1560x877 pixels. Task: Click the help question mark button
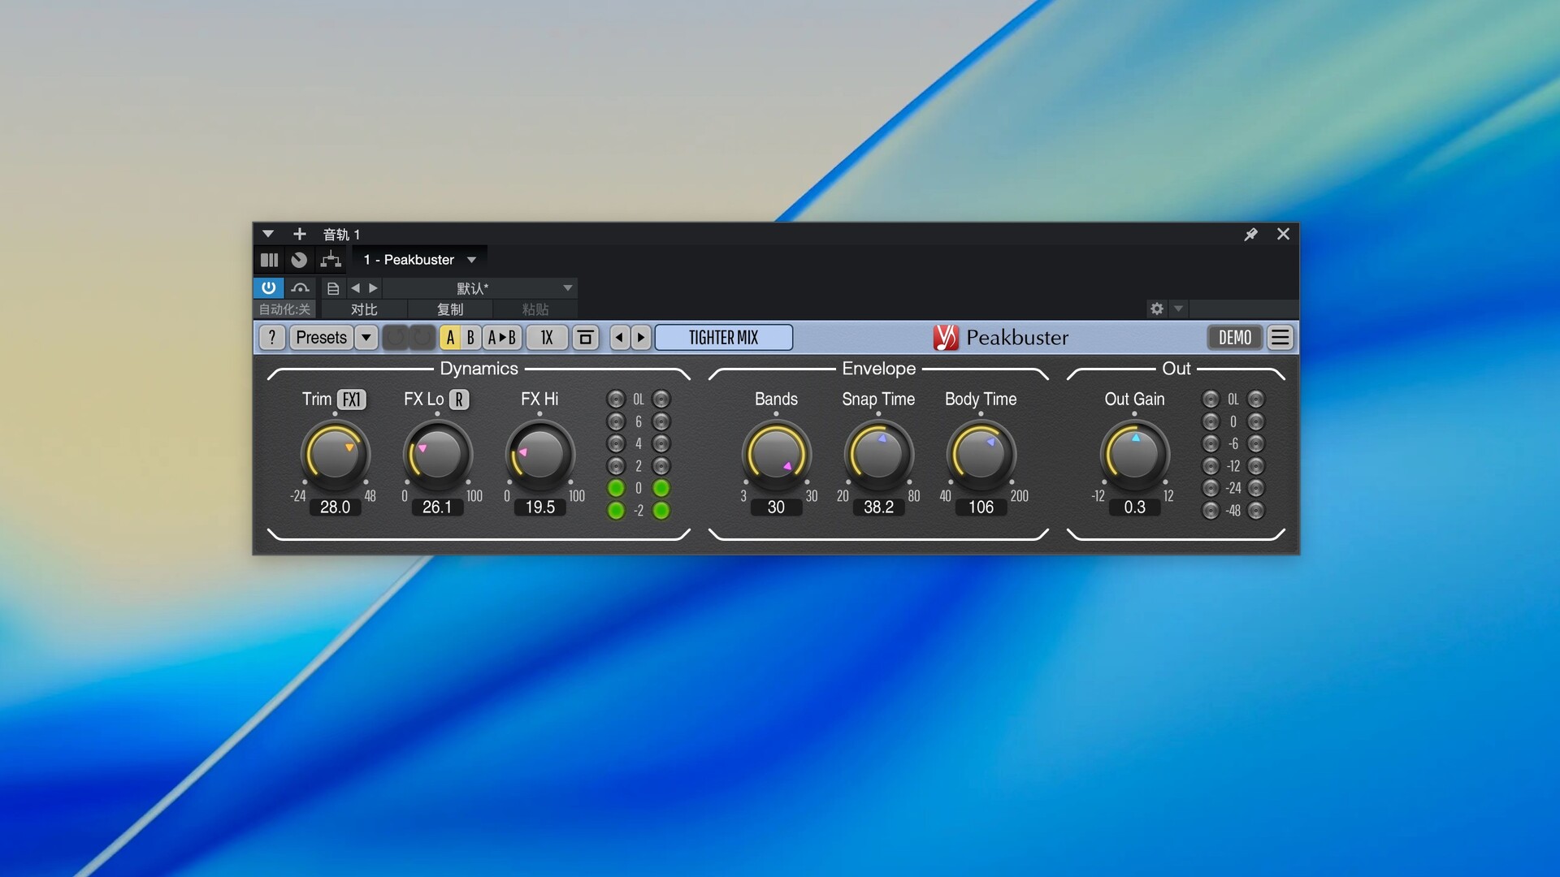tap(271, 338)
